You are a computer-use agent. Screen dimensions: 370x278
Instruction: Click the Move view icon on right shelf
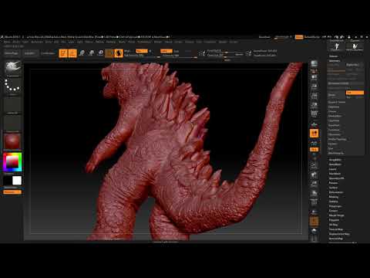pyautogui.click(x=314, y=175)
